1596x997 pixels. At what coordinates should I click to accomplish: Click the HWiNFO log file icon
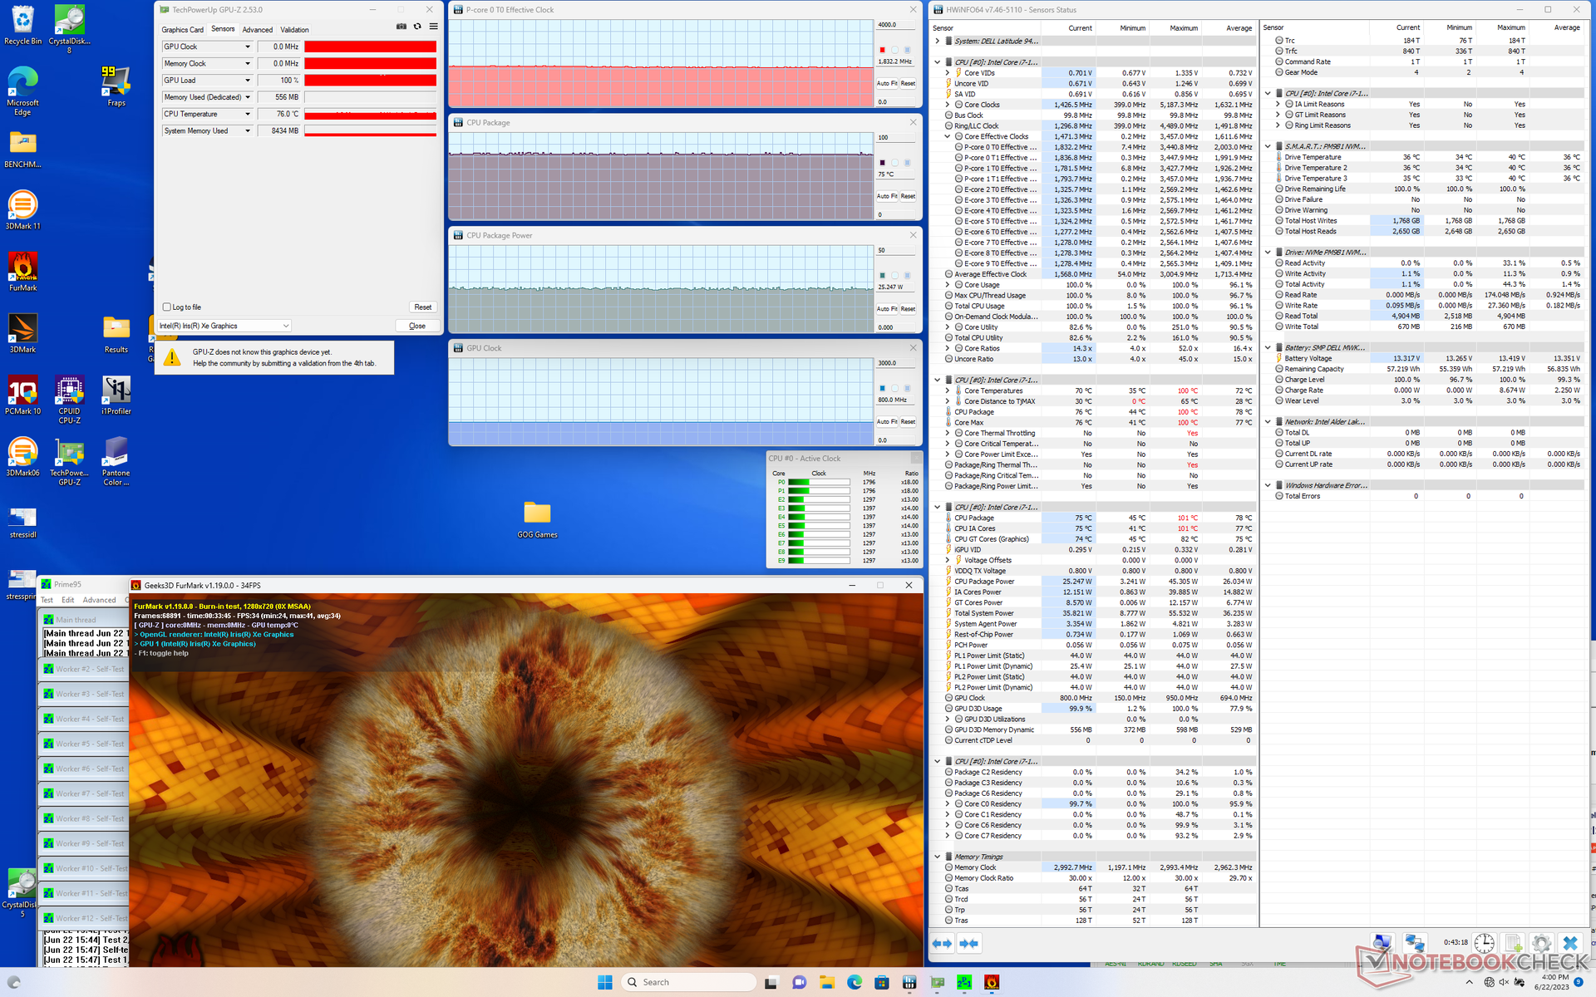click(x=1513, y=943)
